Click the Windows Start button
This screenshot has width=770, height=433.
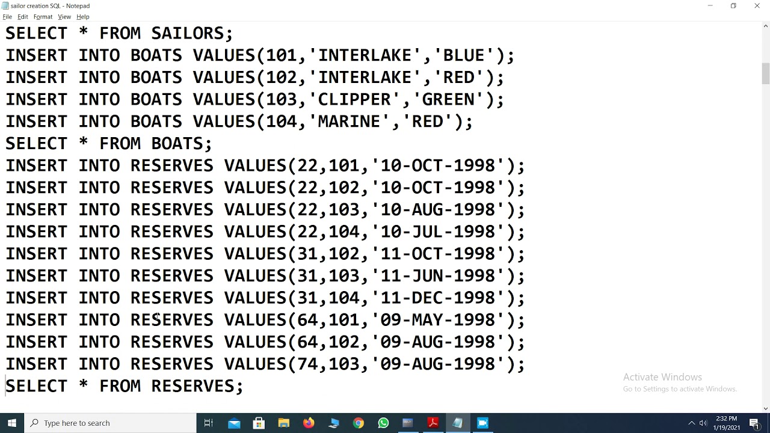12,423
